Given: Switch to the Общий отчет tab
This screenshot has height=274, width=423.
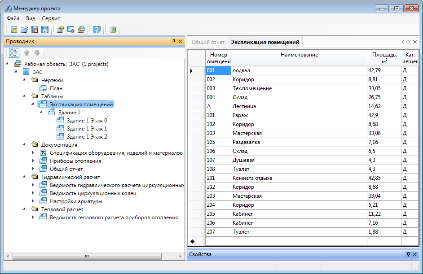Looking at the screenshot, I should tap(208, 42).
